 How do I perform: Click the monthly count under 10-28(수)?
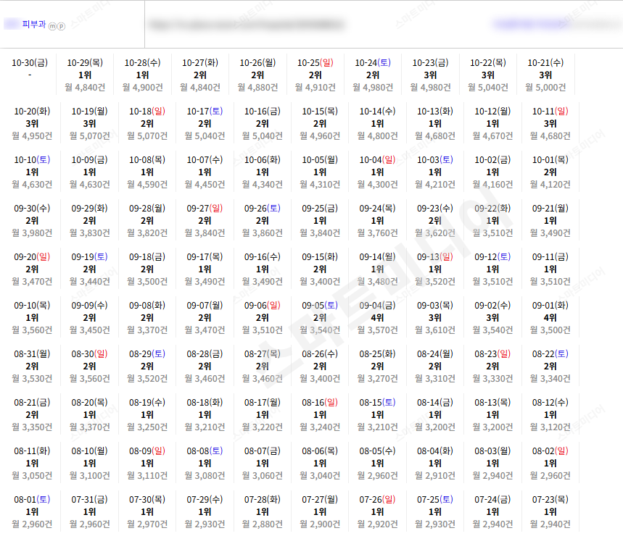143,88
